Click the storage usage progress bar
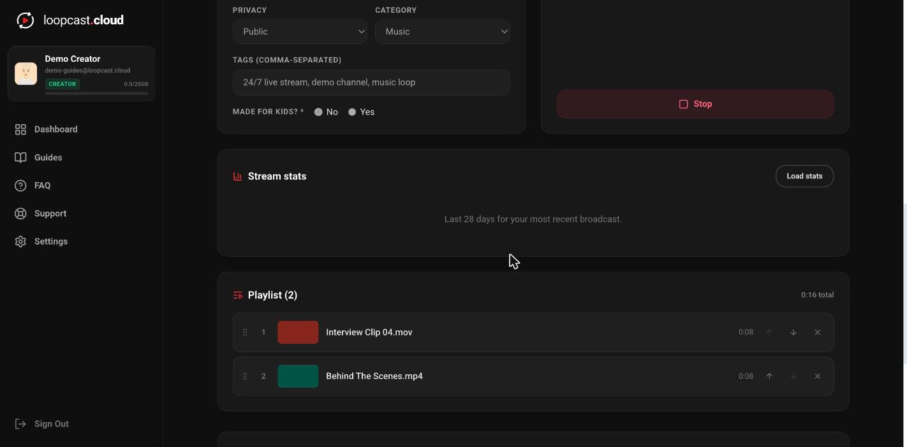Screen dimensions: 907x447 pyautogui.click(x=96, y=94)
